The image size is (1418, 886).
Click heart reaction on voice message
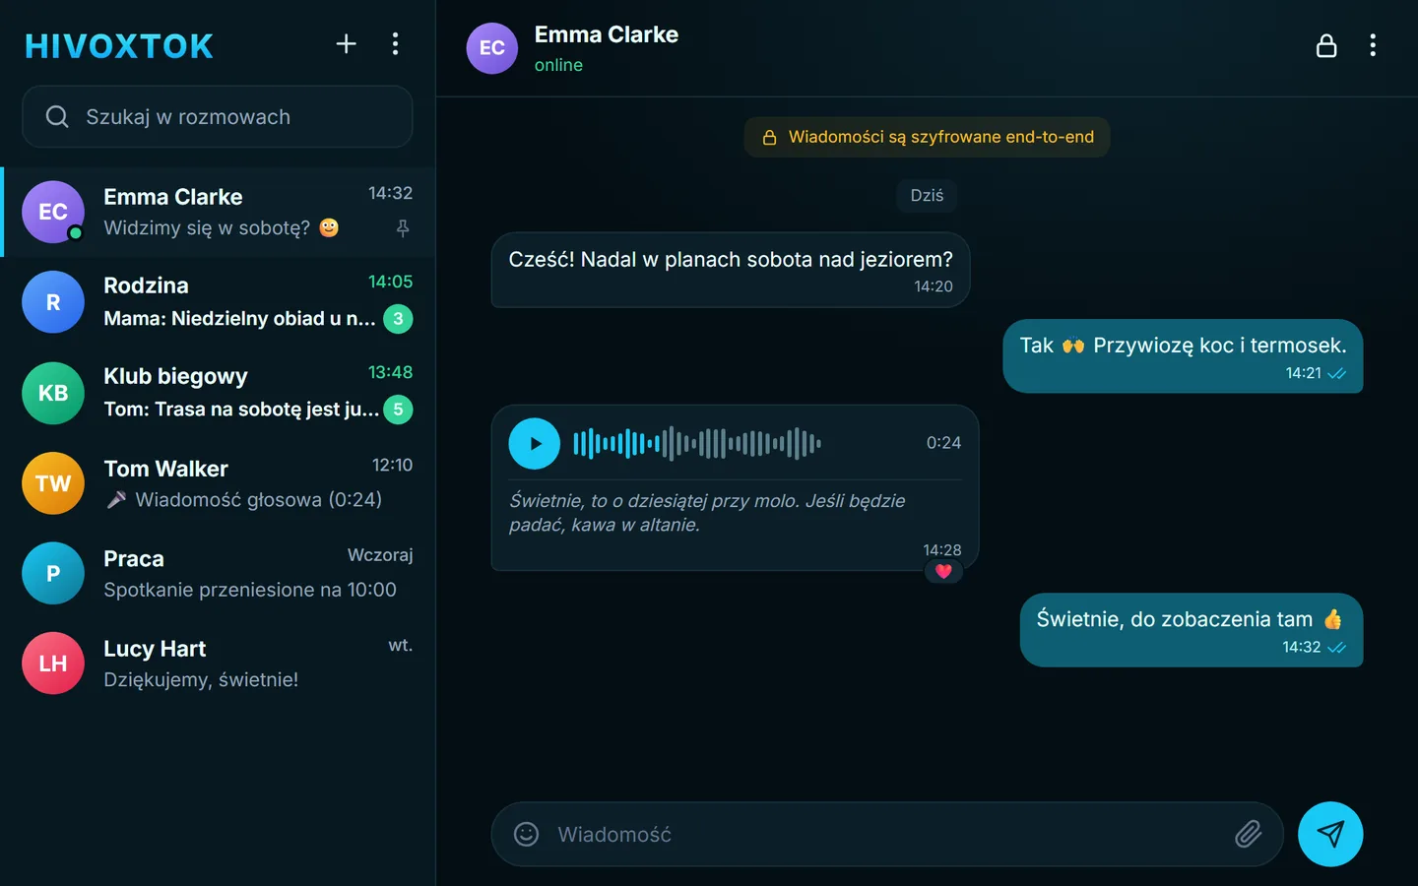[x=943, y=572]
